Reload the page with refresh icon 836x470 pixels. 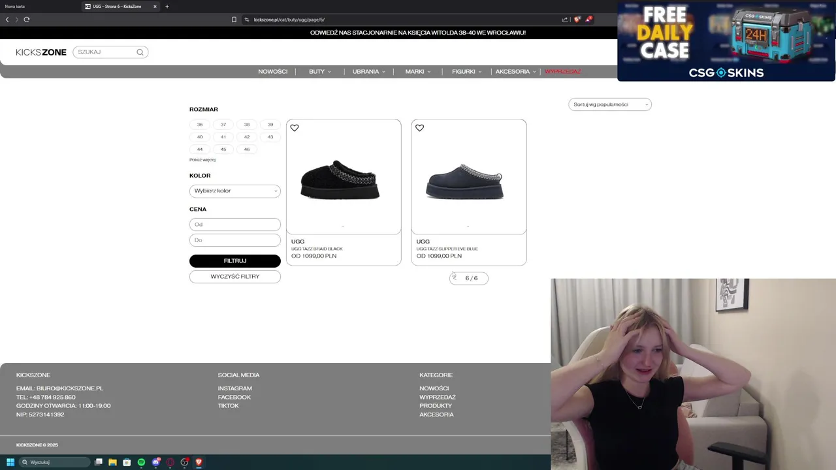coord(27,20)
